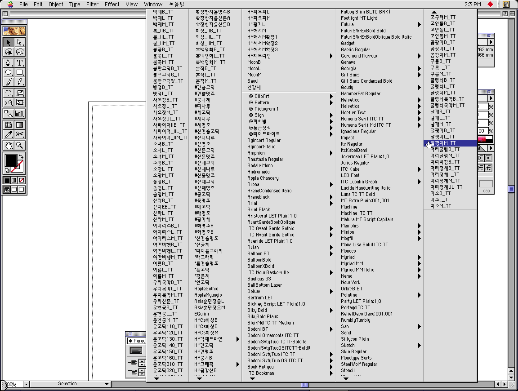Choose the Ellipse tool
518x391 pixels.
[x=8, y=72]
